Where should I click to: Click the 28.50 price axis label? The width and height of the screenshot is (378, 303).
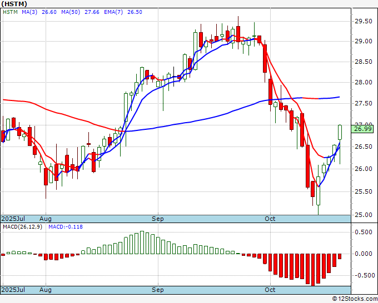click(x=364, y=62)
